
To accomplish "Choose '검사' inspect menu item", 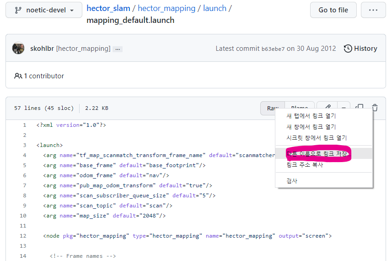I will 324,181.
